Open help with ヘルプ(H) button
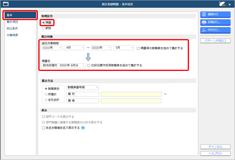 pyautogui.click(x=215, y=154)
